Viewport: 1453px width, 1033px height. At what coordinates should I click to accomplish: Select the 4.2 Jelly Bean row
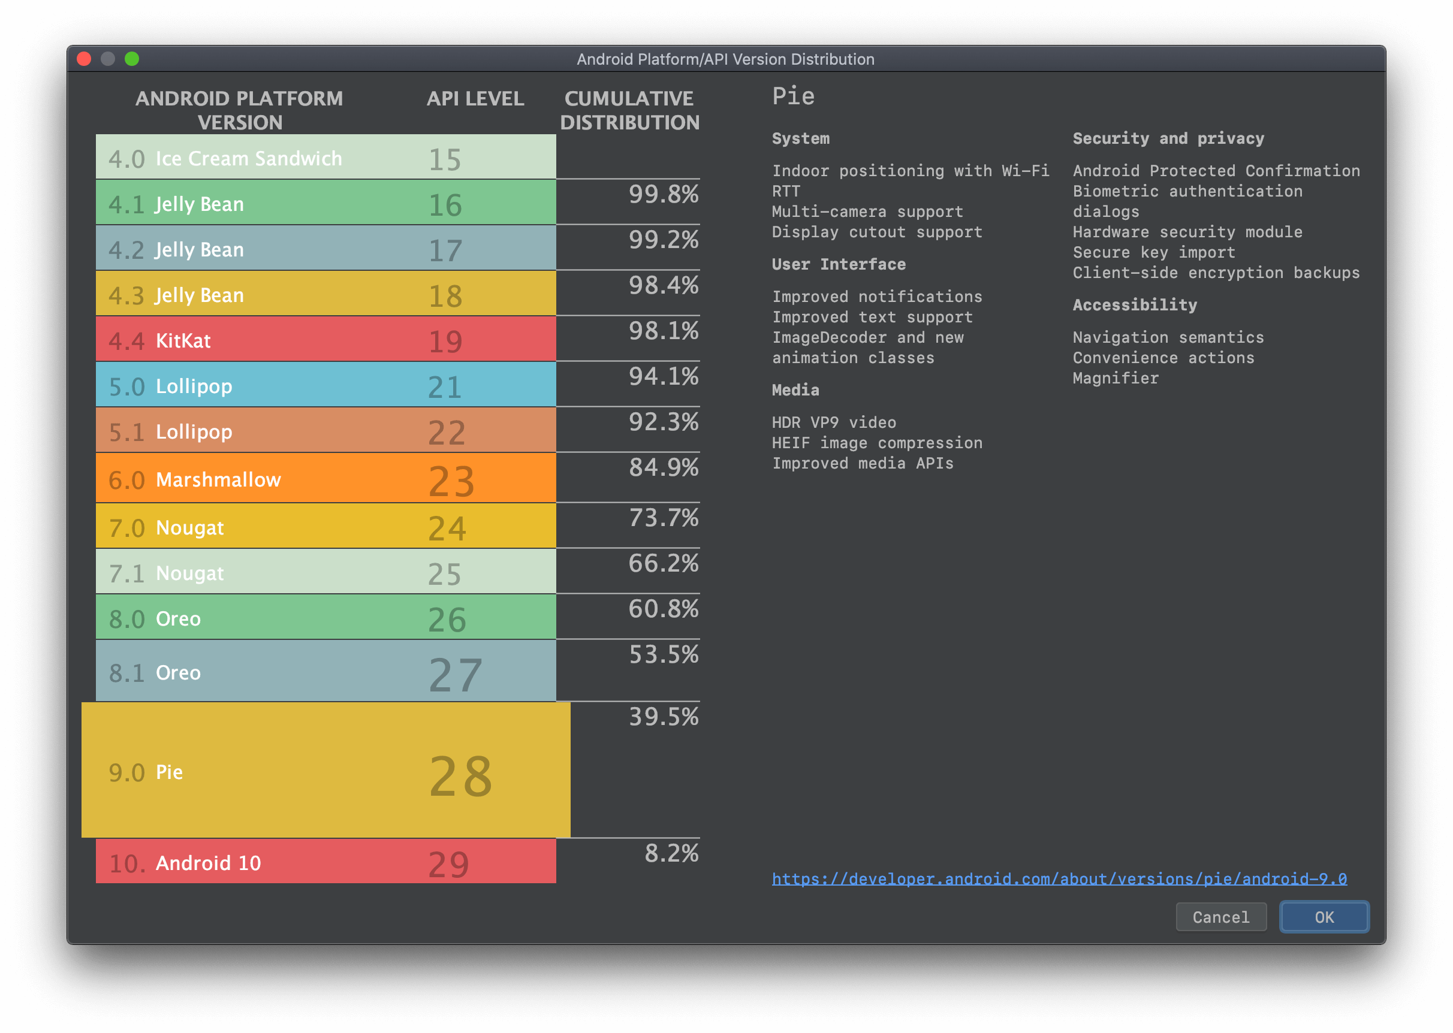click(x=325, y=249)
